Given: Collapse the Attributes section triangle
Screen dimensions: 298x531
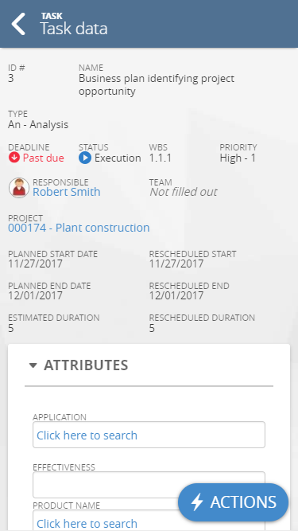Looking at the screenshot, I should (x=33, y=365).
